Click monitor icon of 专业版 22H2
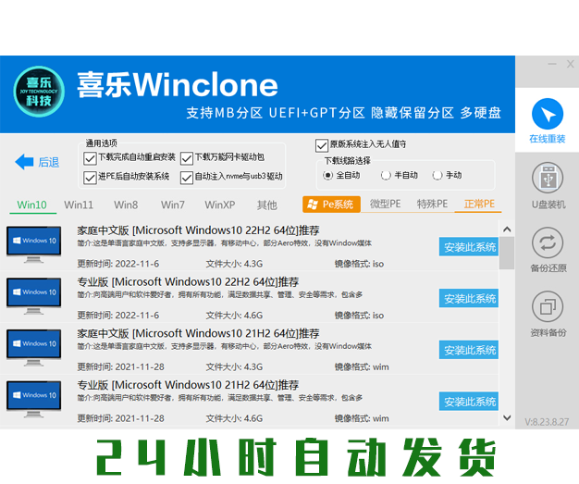The height and width of the screenshot is (484, 579). tap(33, 296)
